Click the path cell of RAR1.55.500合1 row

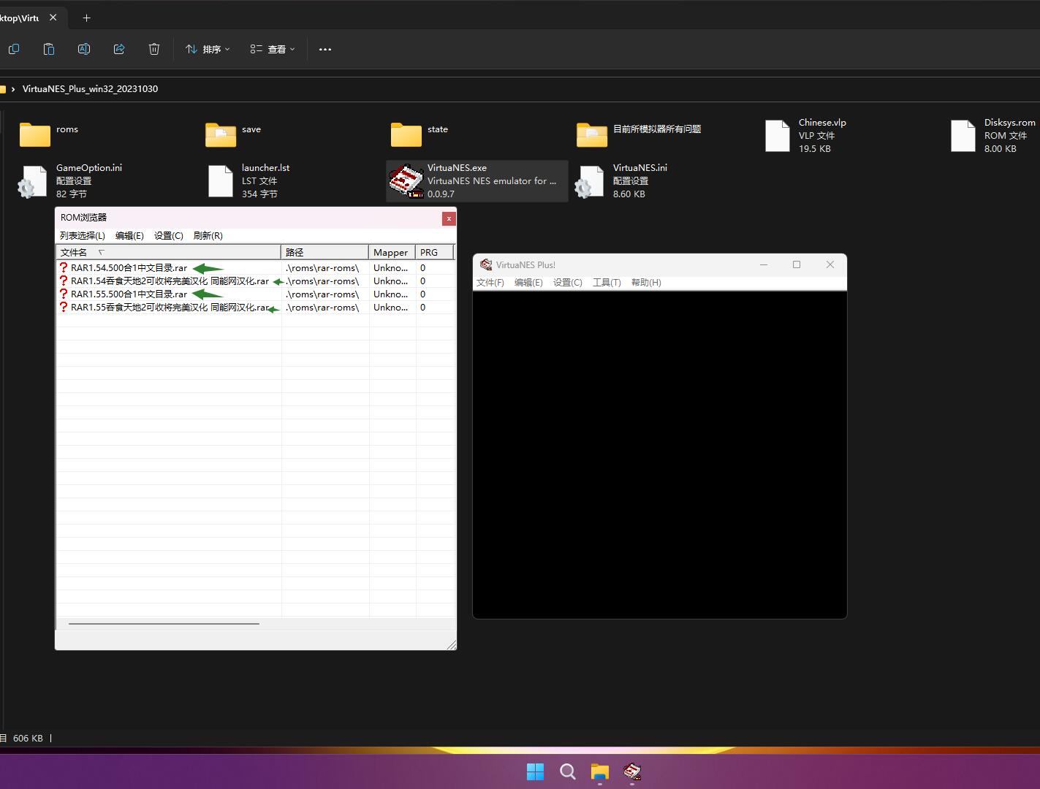coord(325,294)
